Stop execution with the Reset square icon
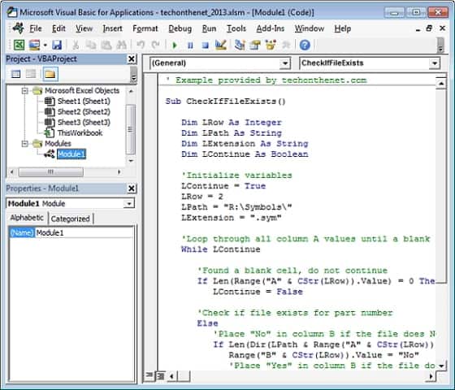 (x=205, y=45)
